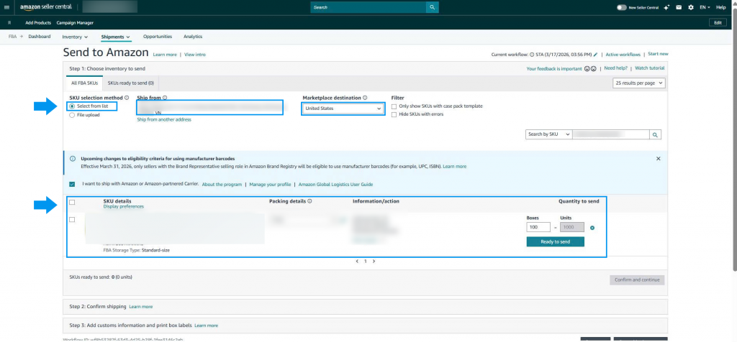Click the magnifier icon in top search bar
Screen dimensions: 737x342
click(x=432, y=7)
